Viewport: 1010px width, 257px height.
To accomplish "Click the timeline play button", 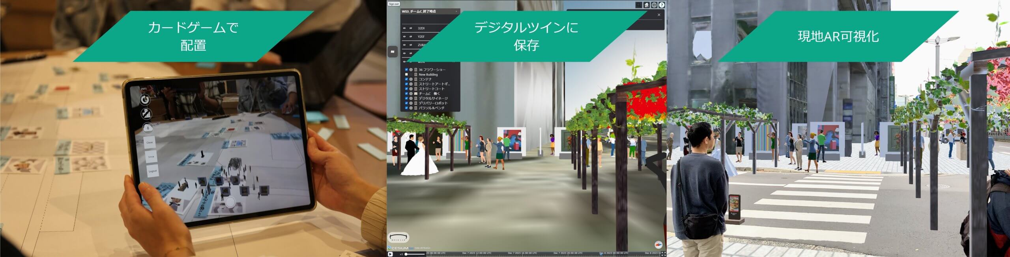I will pyautogui.click(x=390, y=254).
